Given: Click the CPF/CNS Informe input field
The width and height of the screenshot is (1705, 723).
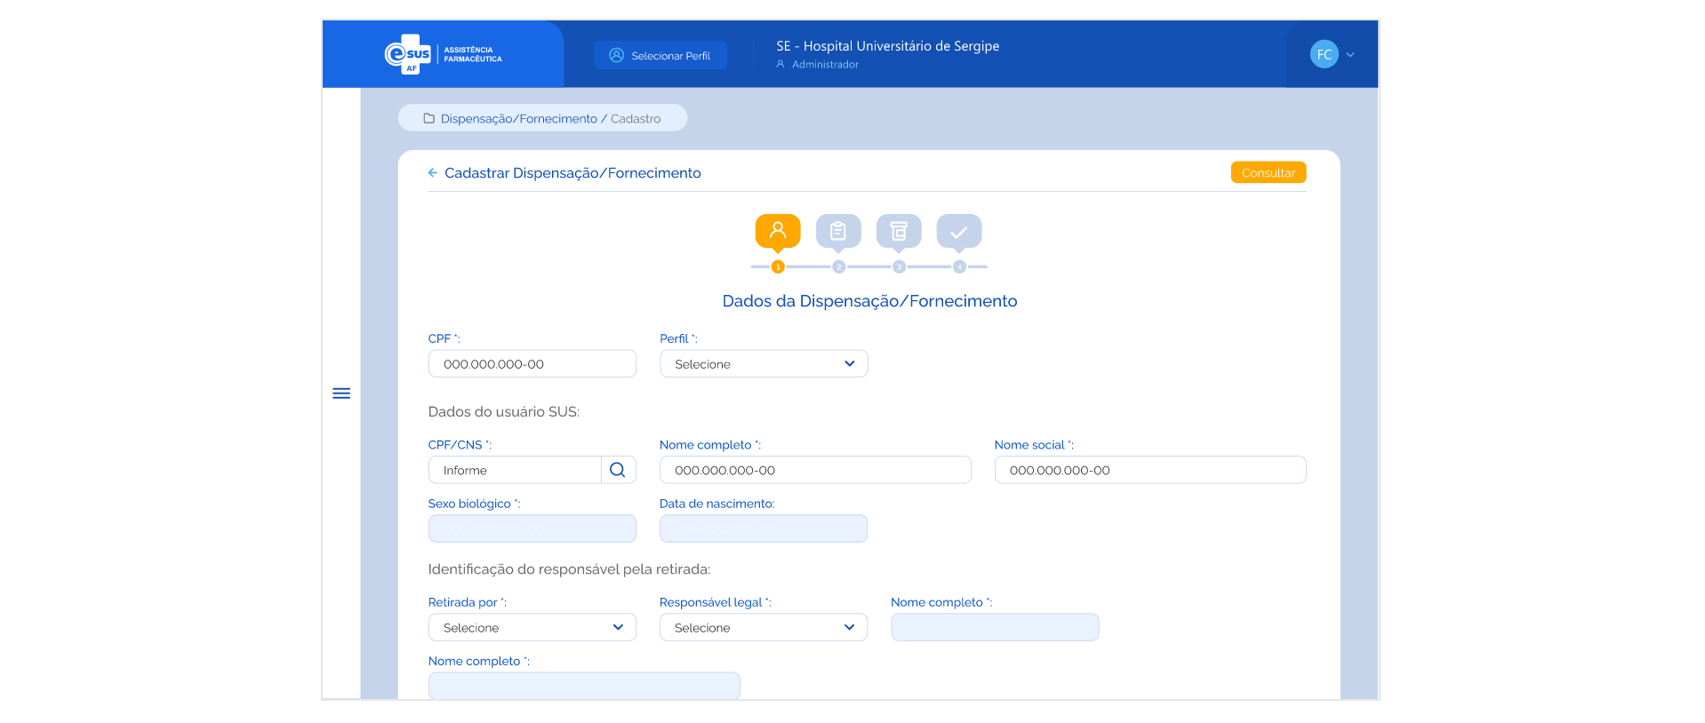Looking at the screenshot, I should tap(516, 470).
